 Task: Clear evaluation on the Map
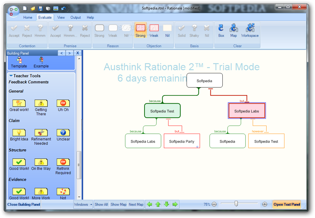tap(233, 31)
